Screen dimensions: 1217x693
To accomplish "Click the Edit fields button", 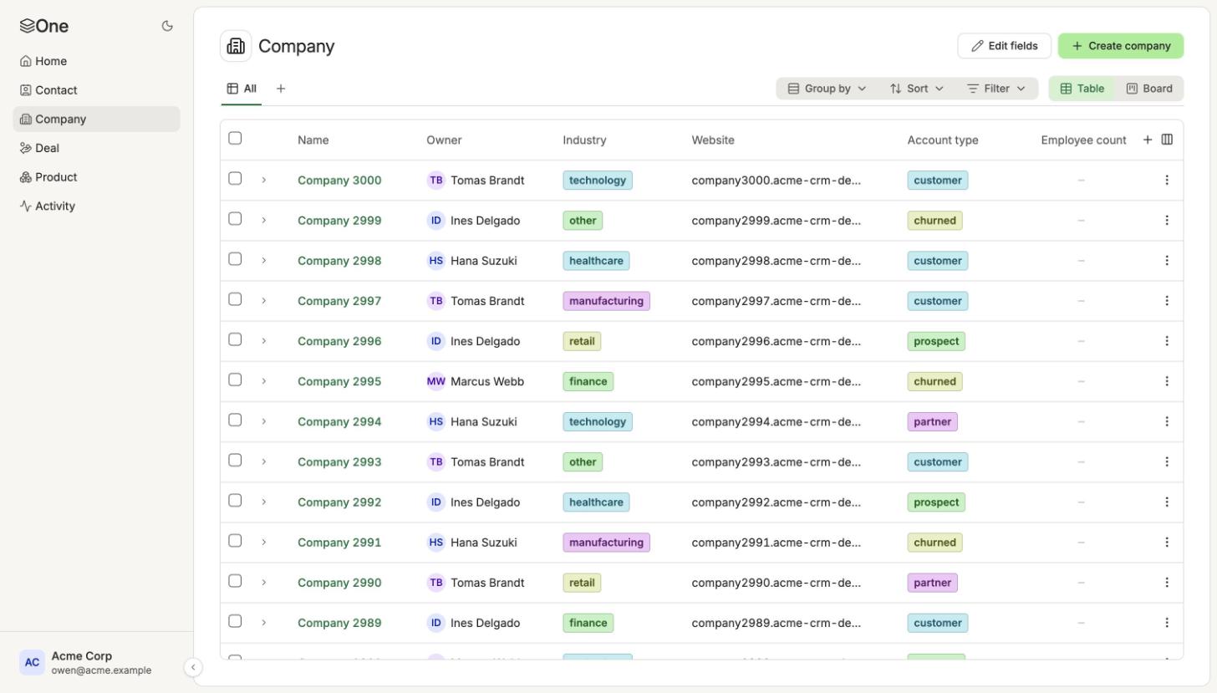I will point(1004,46).
